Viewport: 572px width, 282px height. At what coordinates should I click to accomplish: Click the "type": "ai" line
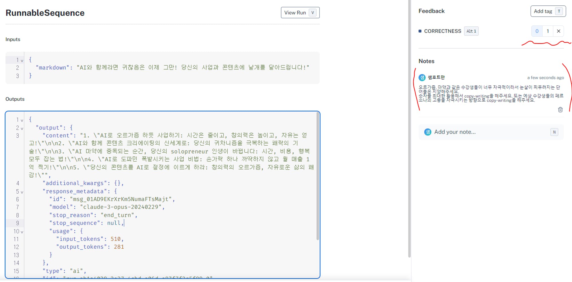pyautogui.click(x=64, y=271)
